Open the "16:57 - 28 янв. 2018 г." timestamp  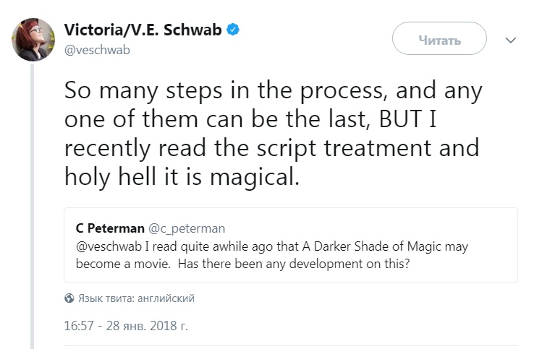[x=126, y=326]
